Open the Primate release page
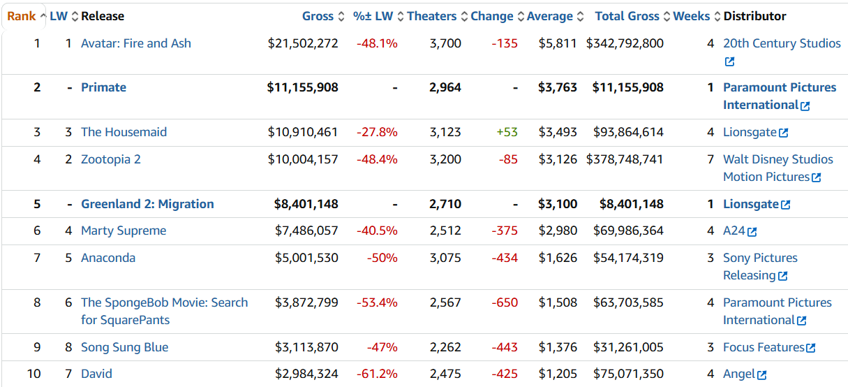Screen dimensions: 848x387 click(103, 87)
